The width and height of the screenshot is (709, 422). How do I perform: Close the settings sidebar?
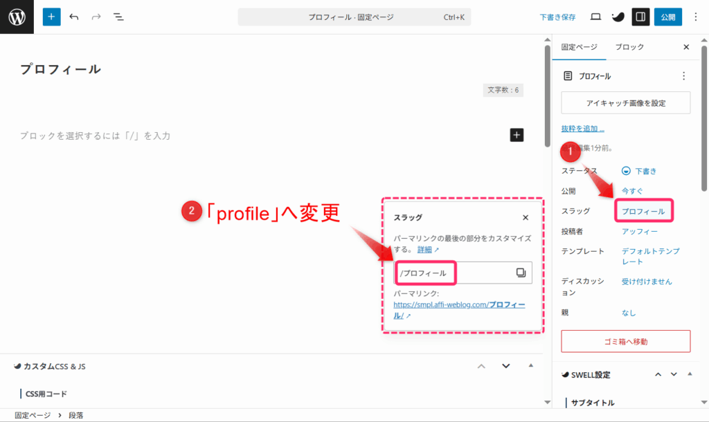686,47
